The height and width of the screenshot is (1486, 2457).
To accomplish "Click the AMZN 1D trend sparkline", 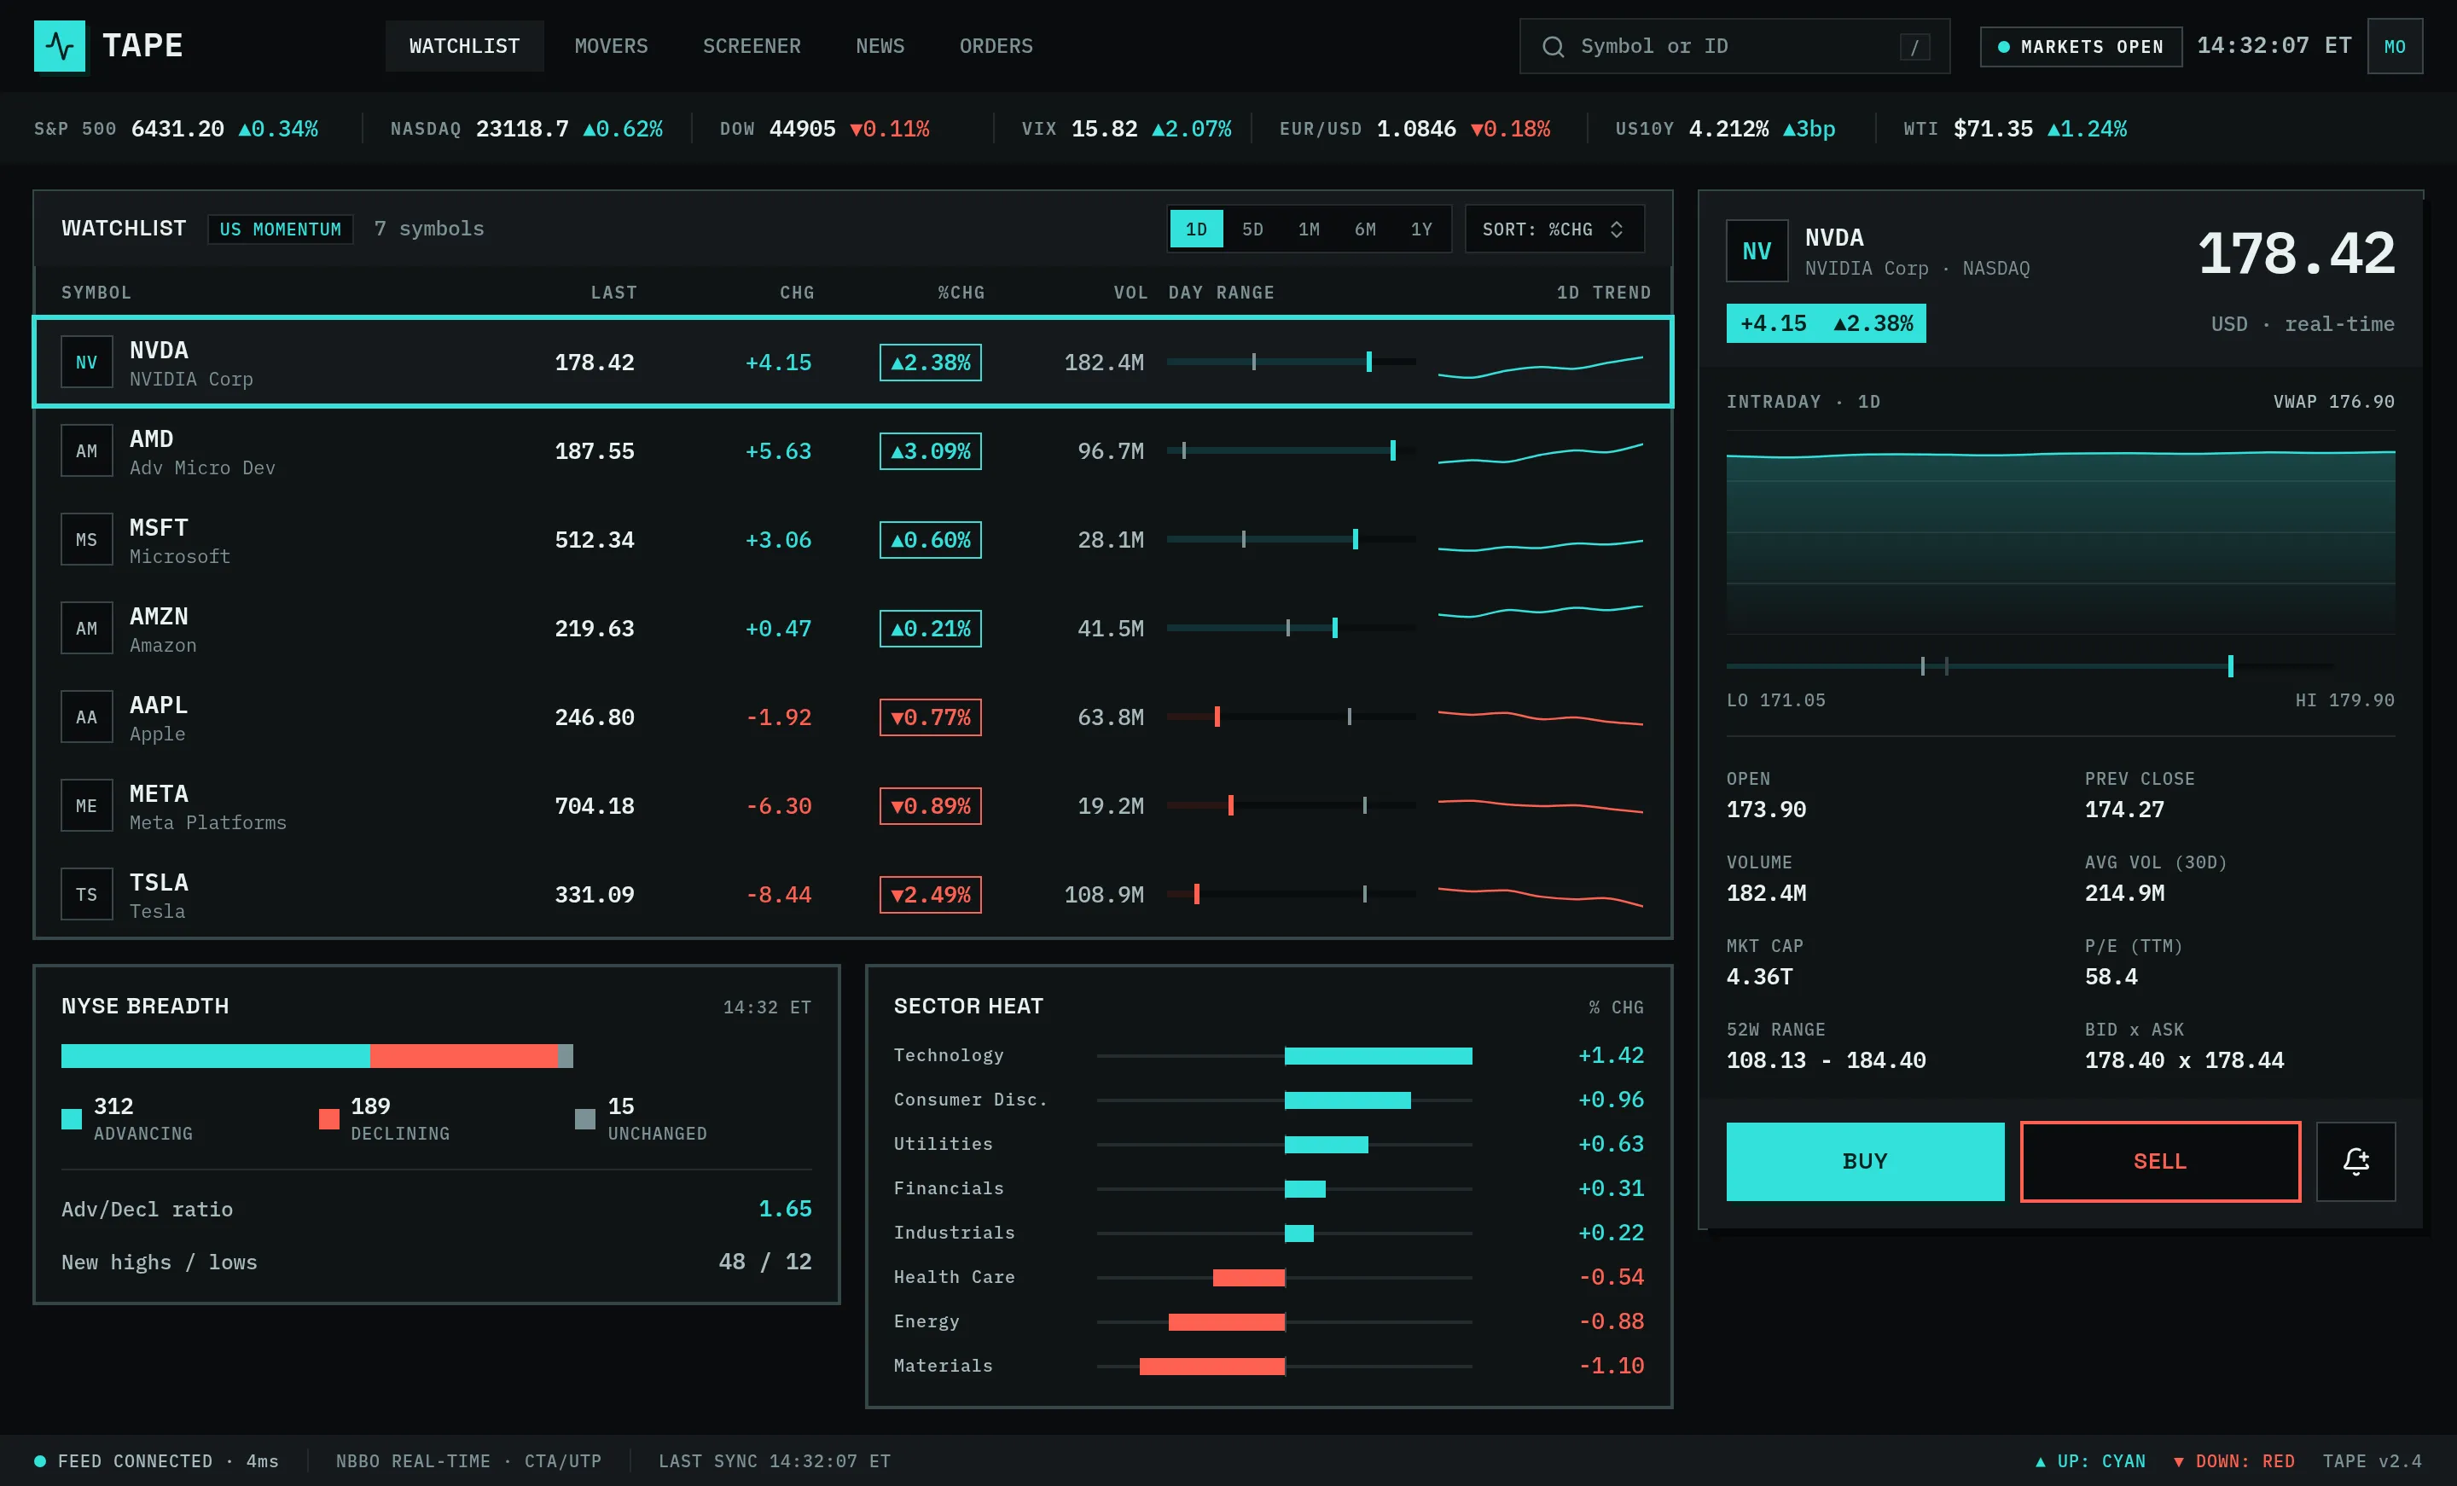I will point(1540,612).
